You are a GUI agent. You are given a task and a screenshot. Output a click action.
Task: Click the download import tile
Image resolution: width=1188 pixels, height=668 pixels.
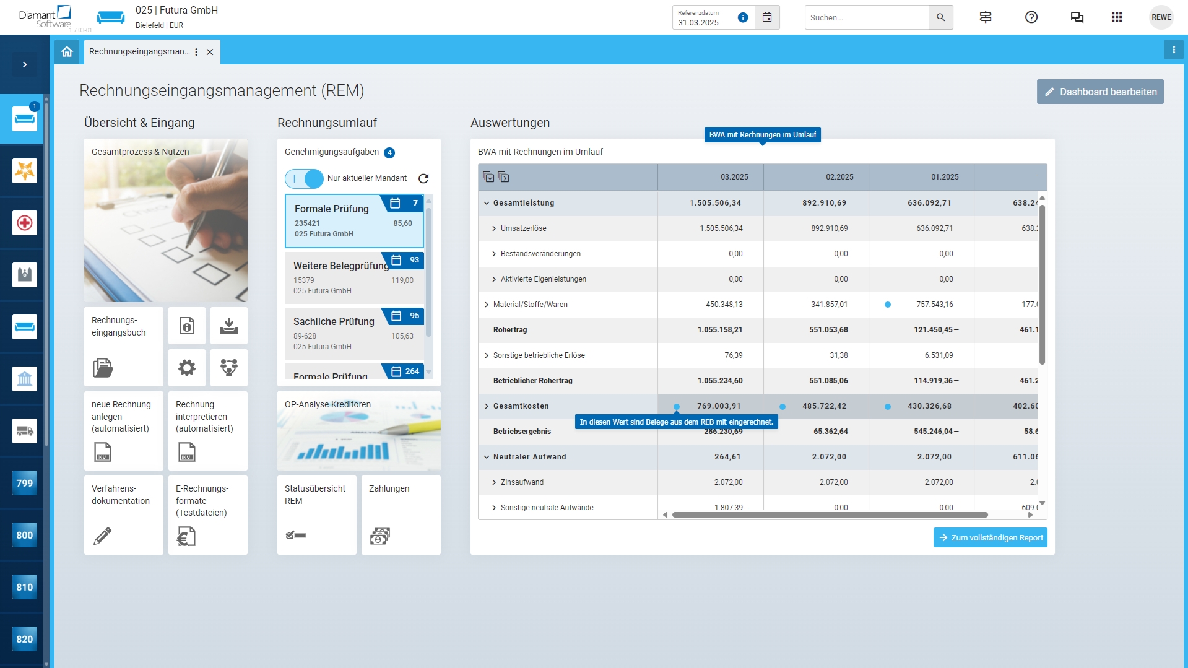point(229,326)
